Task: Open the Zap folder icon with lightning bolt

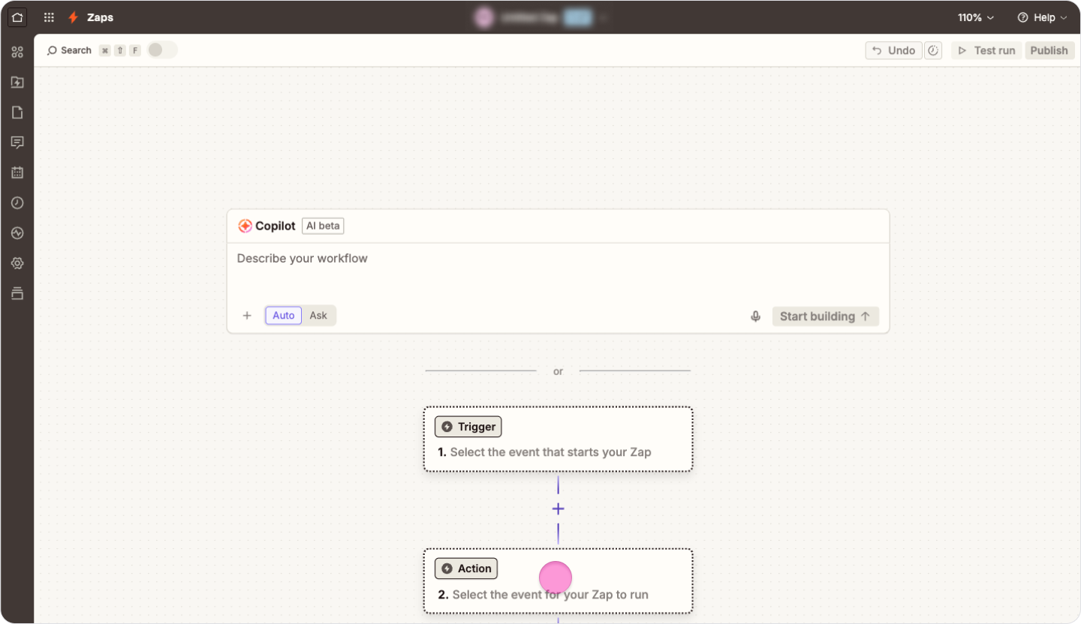Action: (17, 82)
